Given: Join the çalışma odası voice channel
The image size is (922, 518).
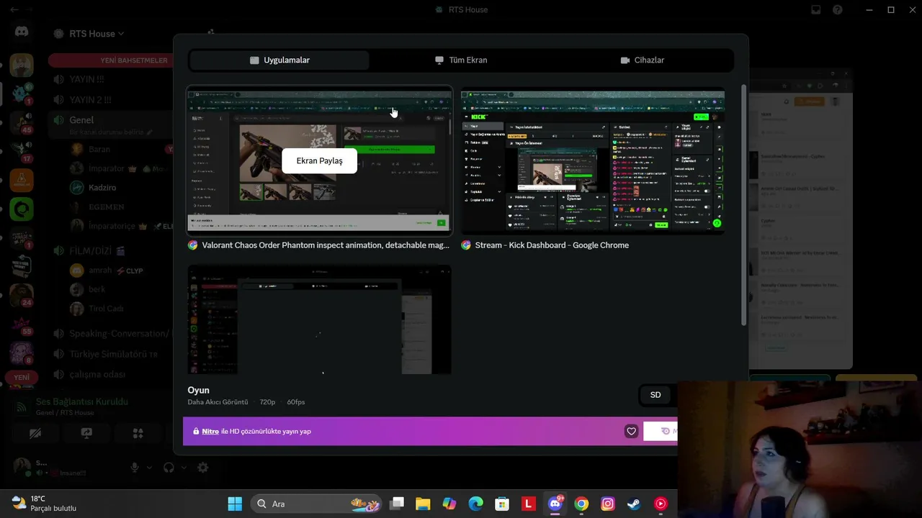Looking at the screenshot, I should pyautogui.click(x=97, y=374).
